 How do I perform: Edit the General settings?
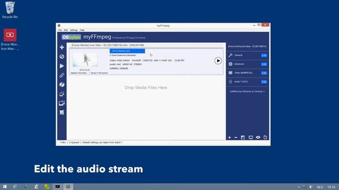pyautogui.click(x=264, y=55)
